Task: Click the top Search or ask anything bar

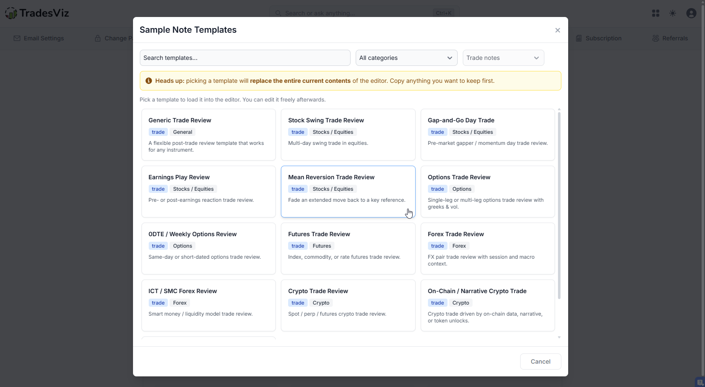Action: [364, 13]
